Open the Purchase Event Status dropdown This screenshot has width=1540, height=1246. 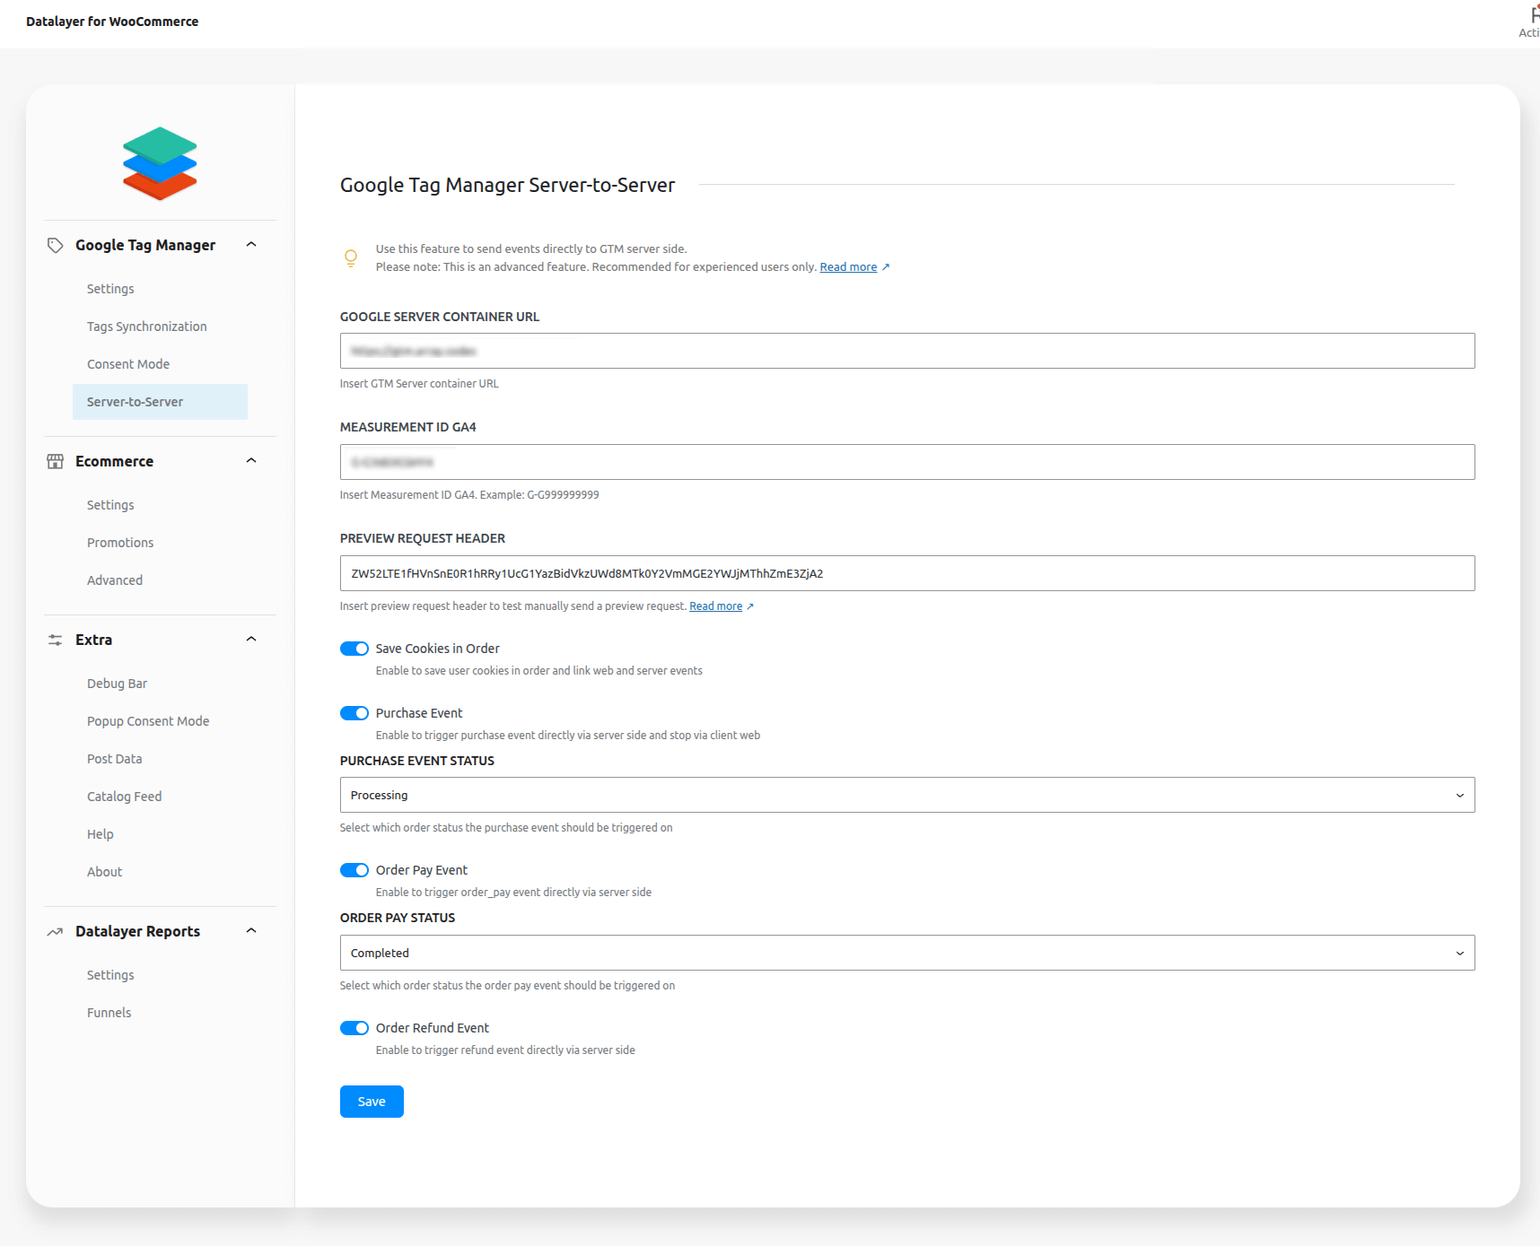click(906, 795)
